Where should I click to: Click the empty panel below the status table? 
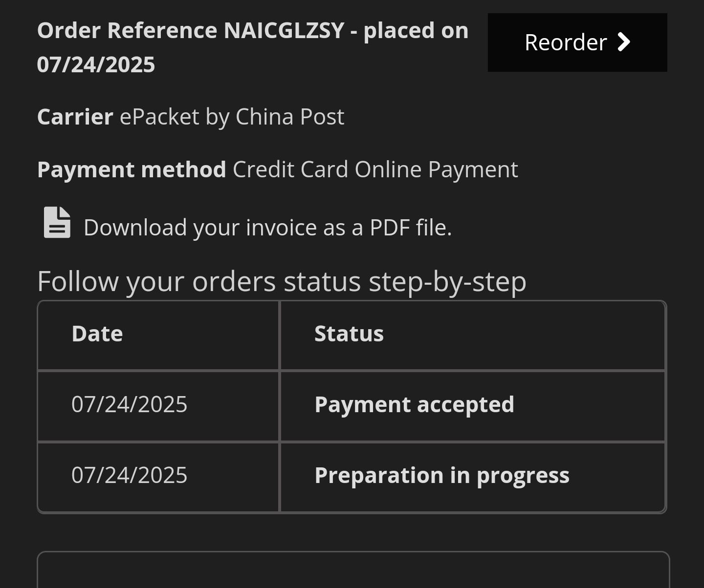click(x=353, y=569)
